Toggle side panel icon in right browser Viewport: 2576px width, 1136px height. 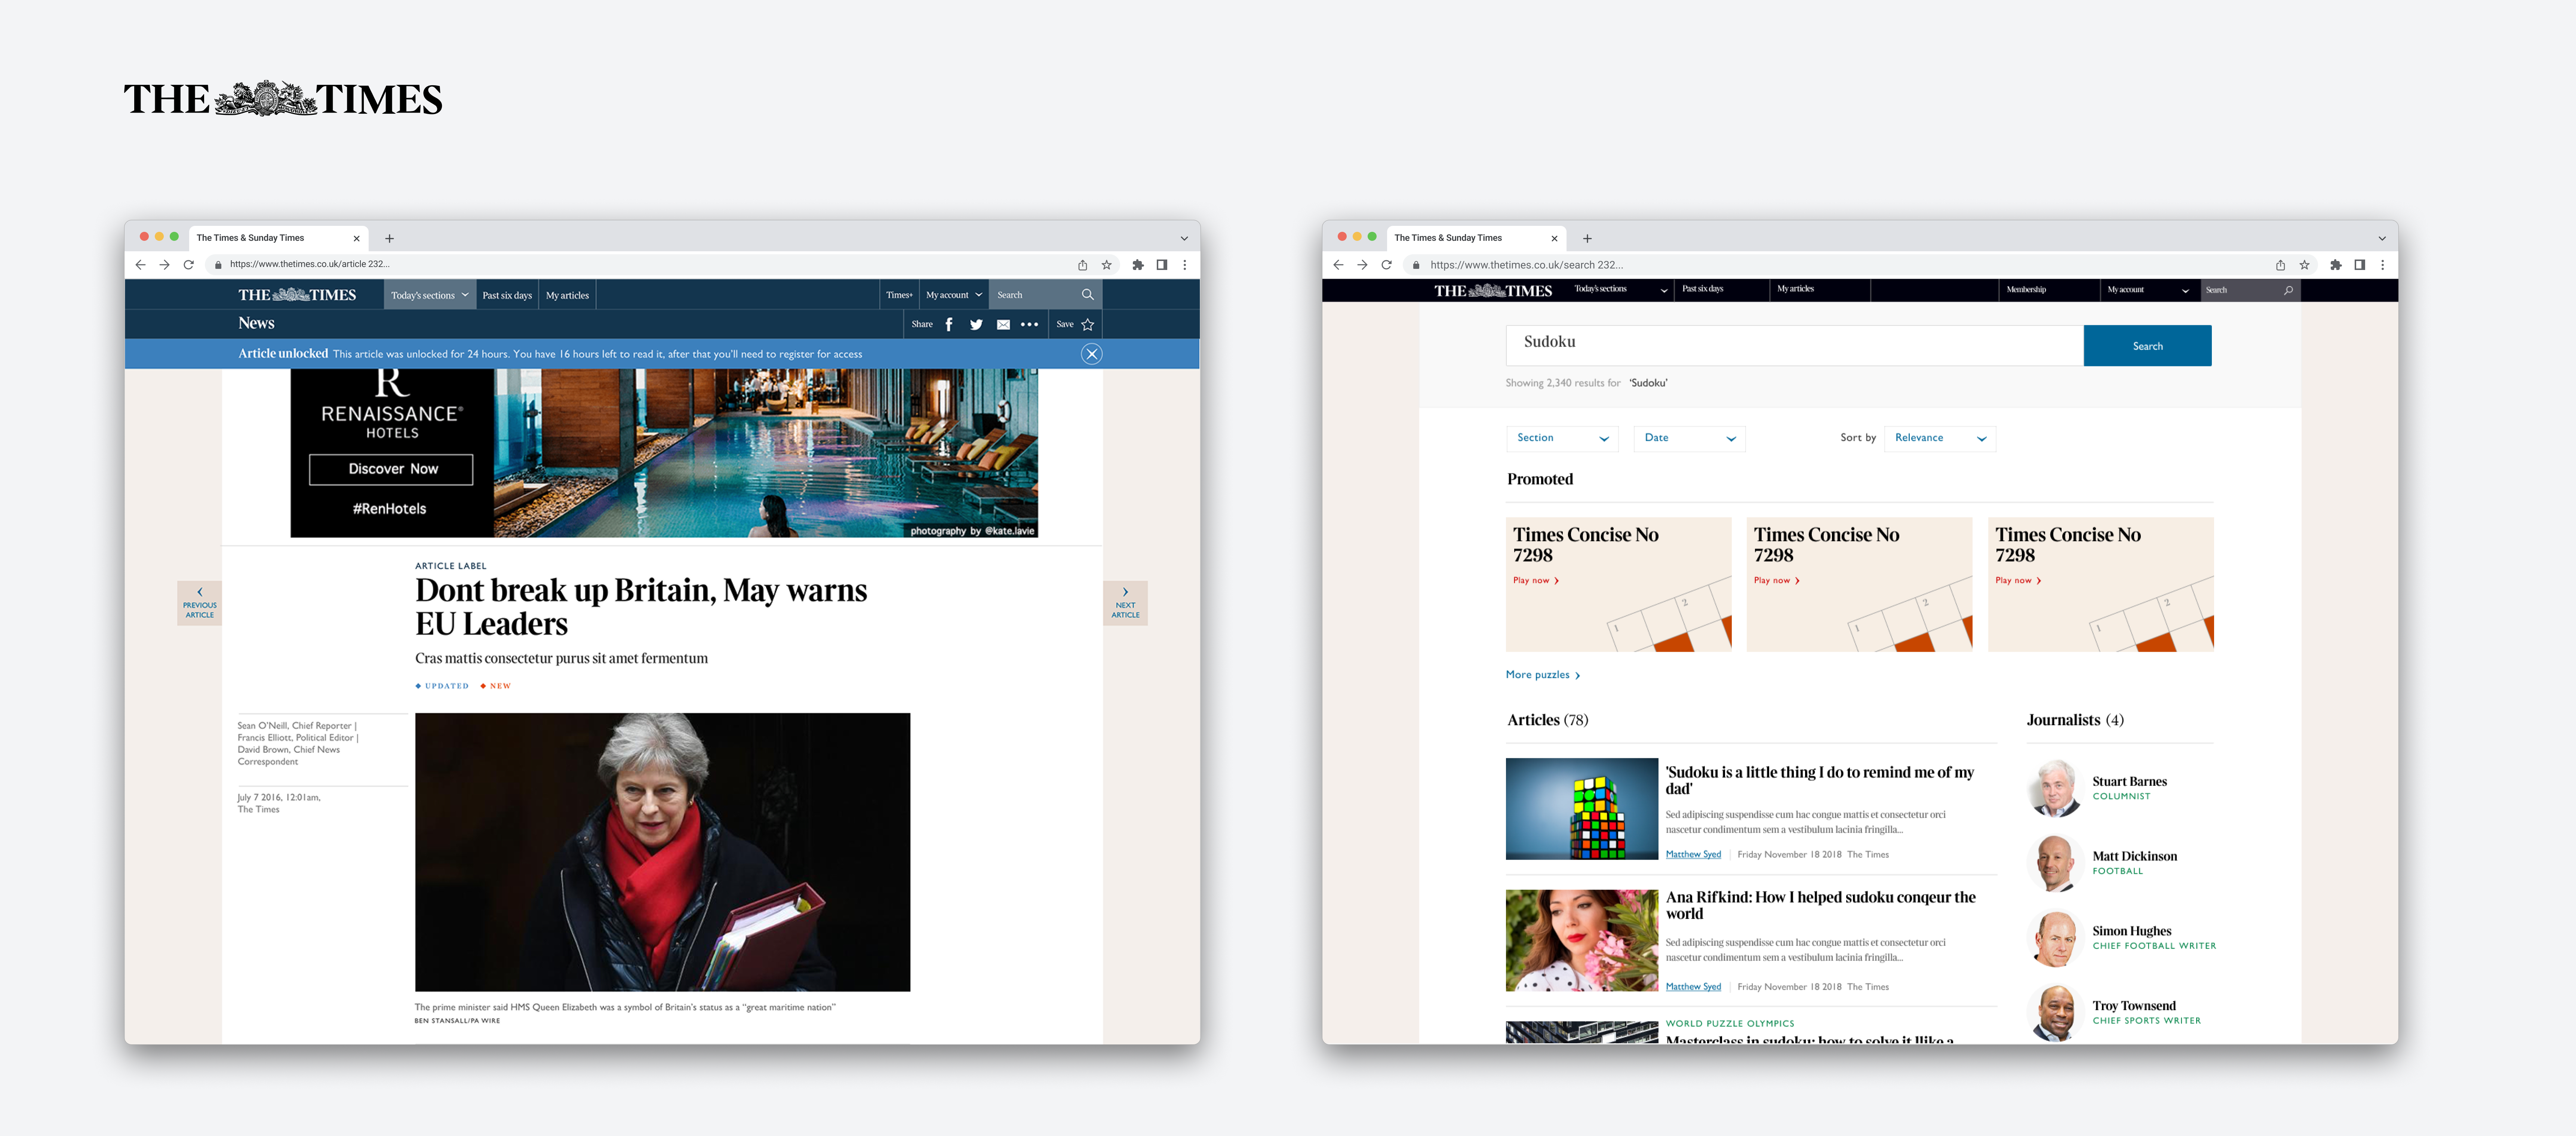[x=2360, y=265]
